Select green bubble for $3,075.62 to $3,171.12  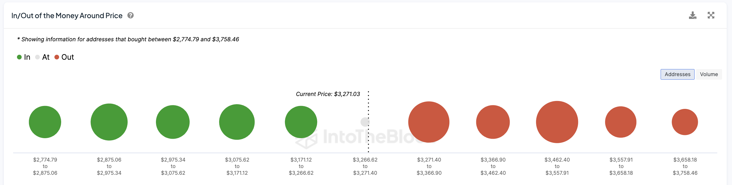(x=237, y=122)
